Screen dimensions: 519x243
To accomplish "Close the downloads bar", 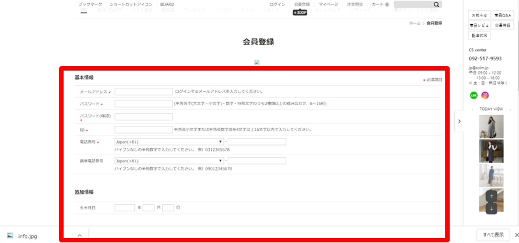I will coord(516,235).
